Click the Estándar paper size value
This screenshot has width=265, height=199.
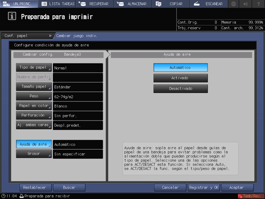tap(78, 87)
